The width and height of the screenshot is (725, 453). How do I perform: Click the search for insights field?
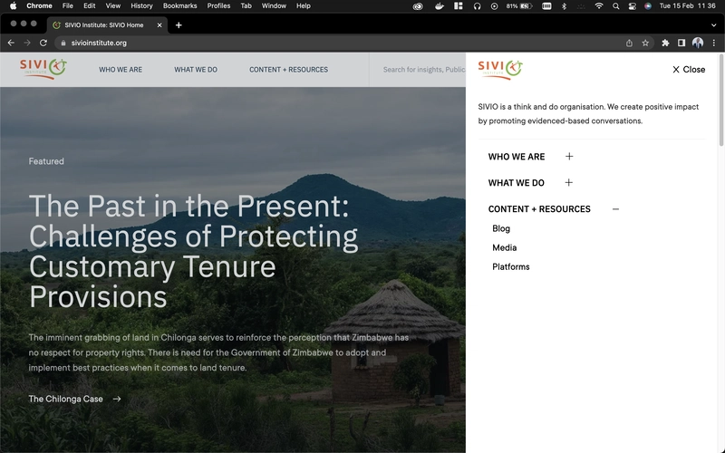pos(423,70)
